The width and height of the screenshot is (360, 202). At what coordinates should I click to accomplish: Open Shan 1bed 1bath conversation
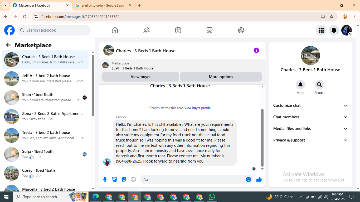45,98
